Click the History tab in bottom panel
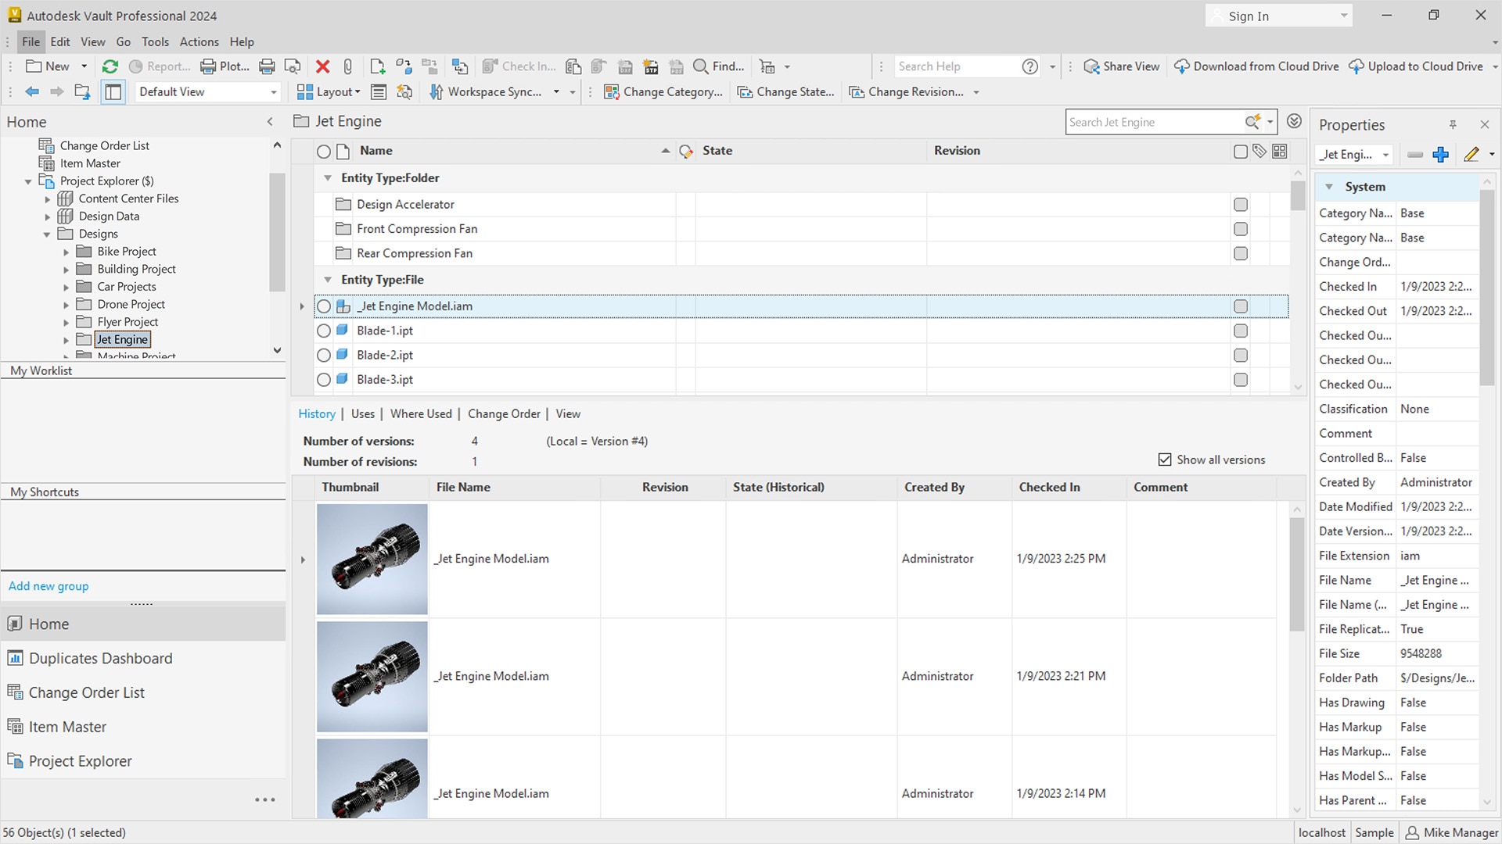This screenshot has width=1502, height=844. click(x=316, y=413)
